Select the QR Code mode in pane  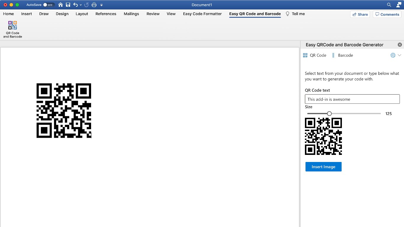coord(315,55)
